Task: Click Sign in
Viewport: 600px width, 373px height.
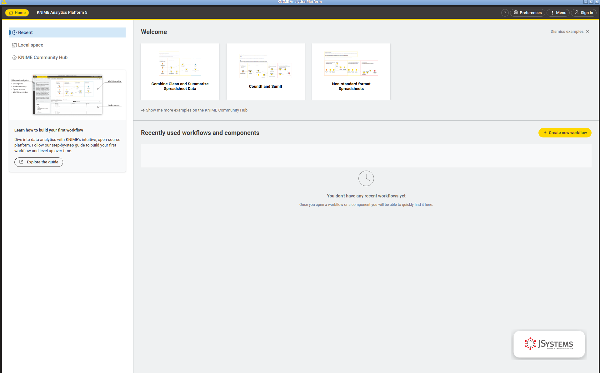Action: click(x=584, y=13)
